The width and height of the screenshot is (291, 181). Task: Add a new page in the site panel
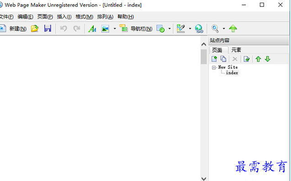coord(214,59)
